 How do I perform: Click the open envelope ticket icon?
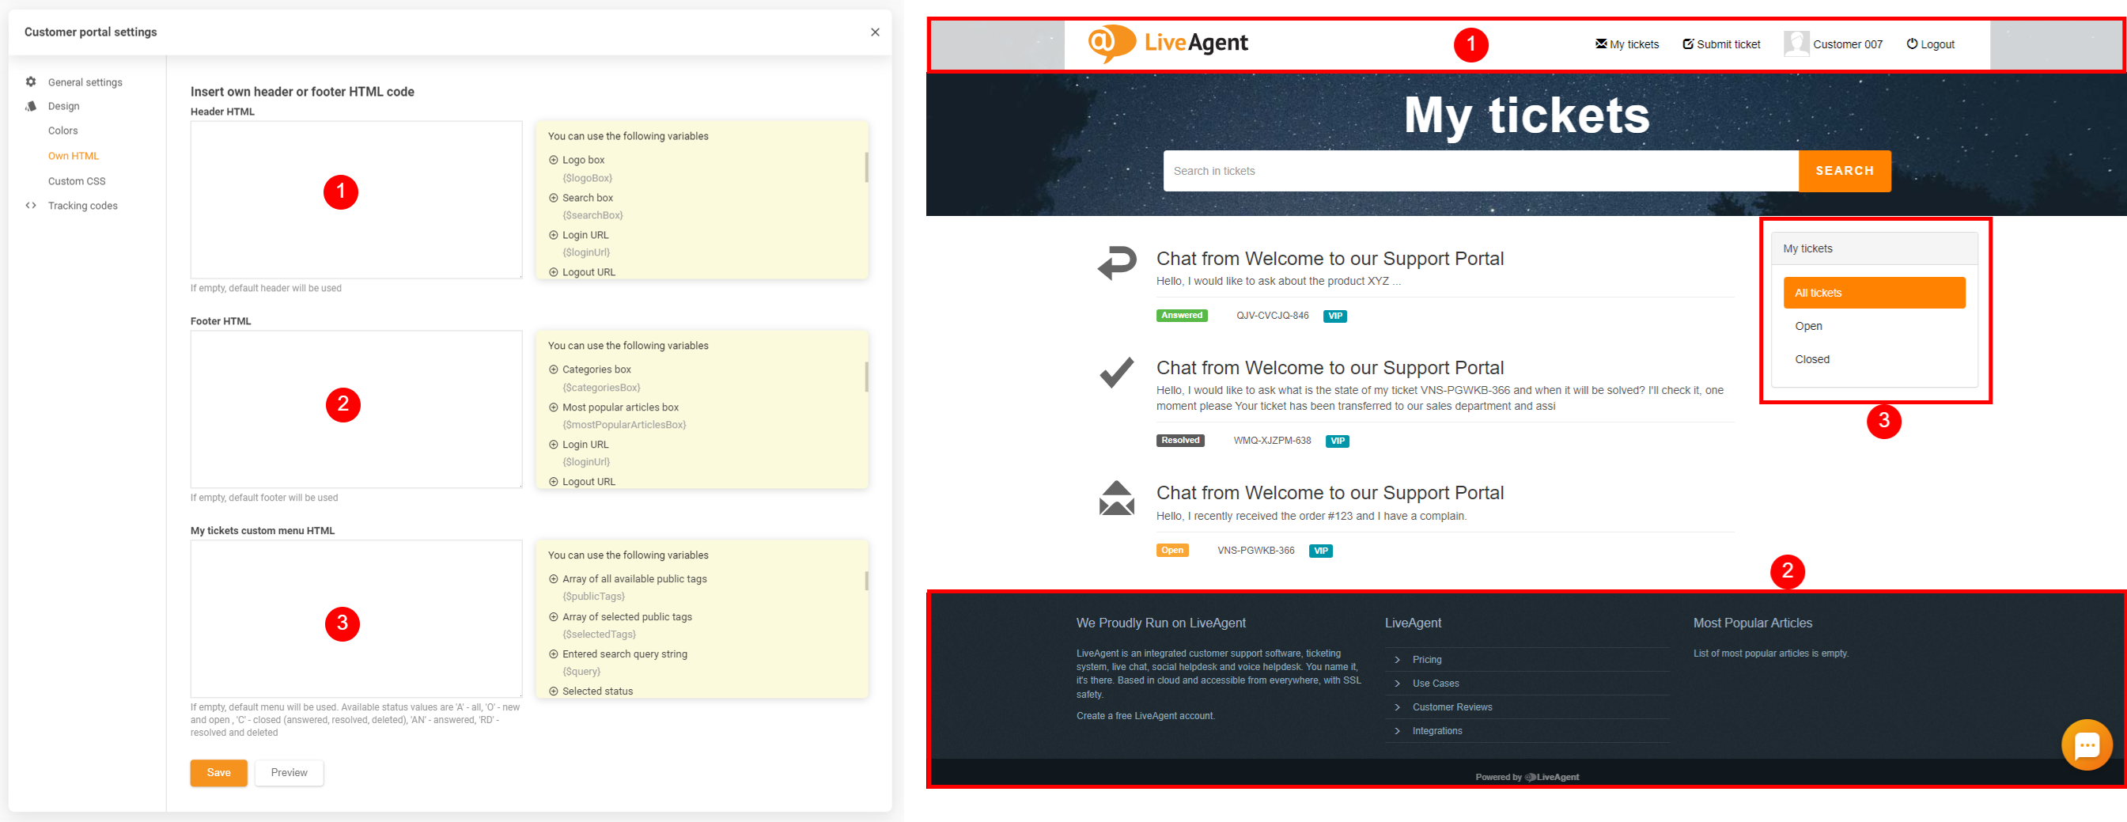pos(1116,498)
